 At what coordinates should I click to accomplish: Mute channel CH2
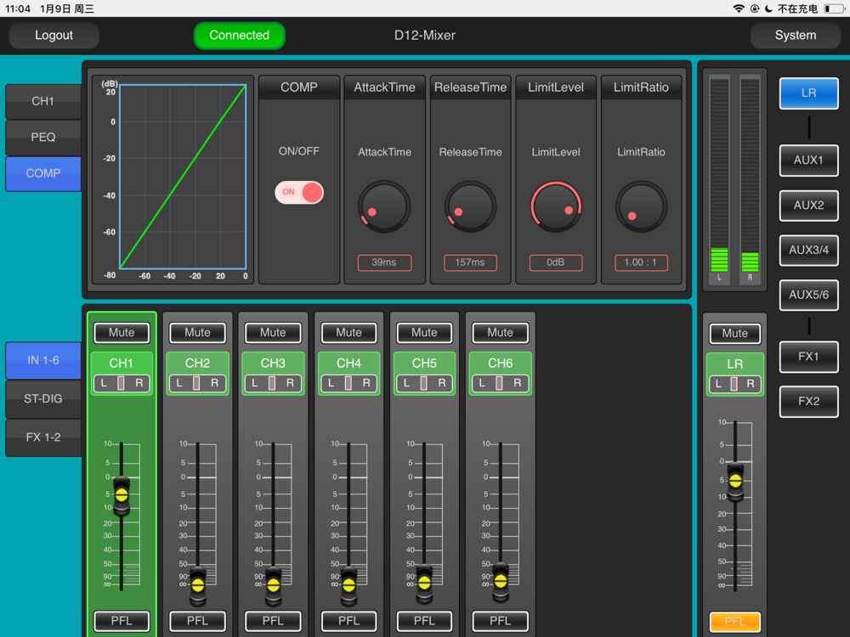(197, 333)
